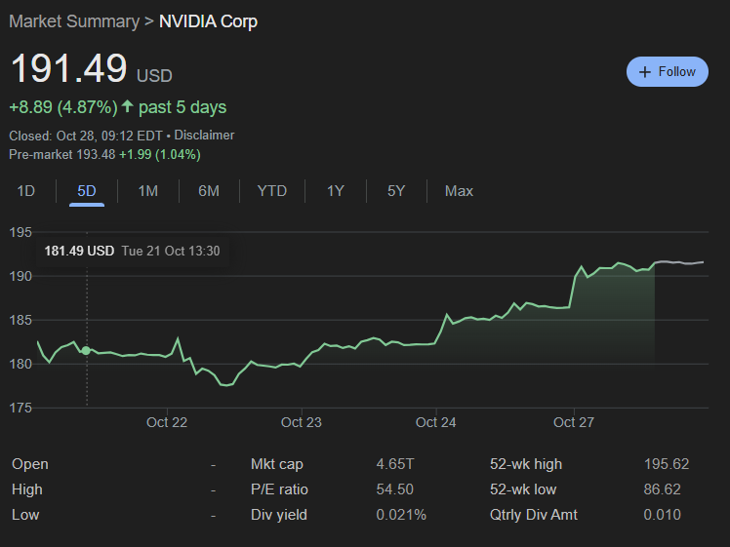The image size is (730, 547).
Task: Show the 1Y chart range
Action: coord(335,191)
